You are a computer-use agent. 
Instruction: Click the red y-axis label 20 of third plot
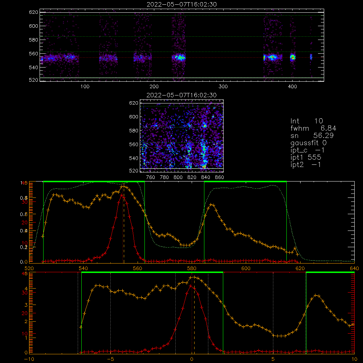25,223
